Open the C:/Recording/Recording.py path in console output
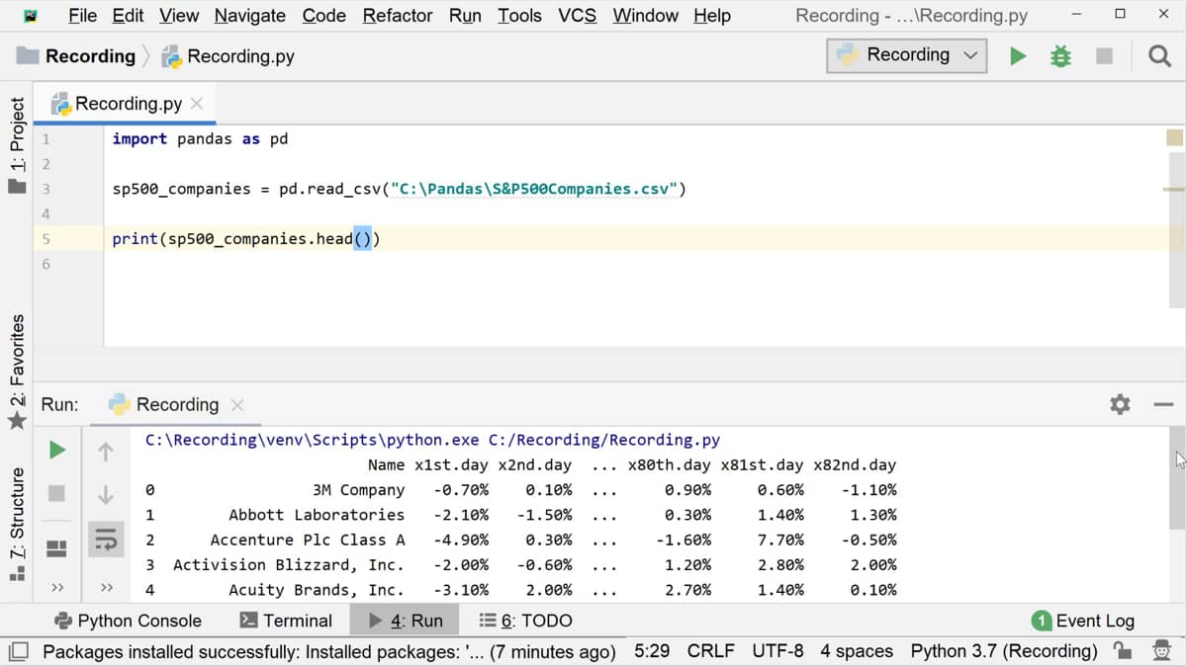The image size is (1187, 667). (x=604, y=440)
